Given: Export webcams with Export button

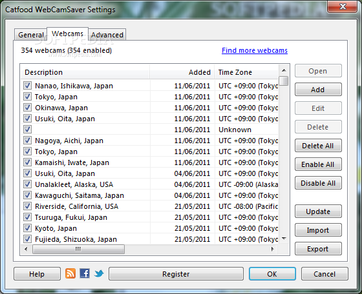Looking at the screenshot, I should [x=318, y=249].
